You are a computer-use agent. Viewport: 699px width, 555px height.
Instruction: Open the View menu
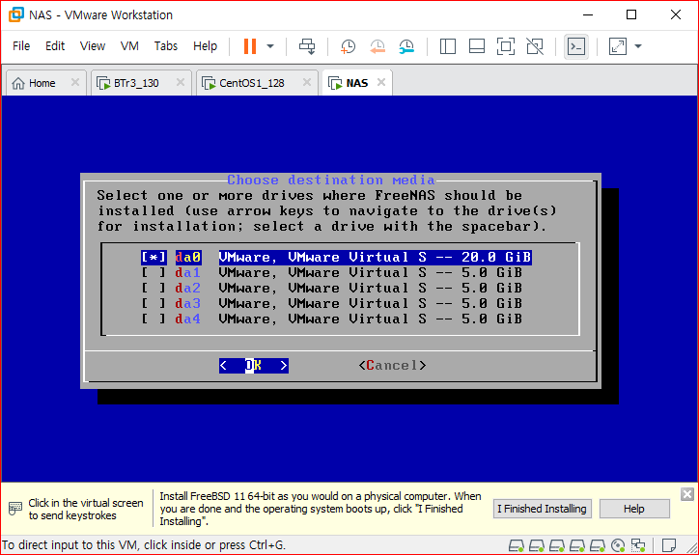(x=93, y=46)
